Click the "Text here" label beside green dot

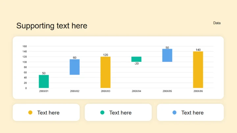(120, 113)
